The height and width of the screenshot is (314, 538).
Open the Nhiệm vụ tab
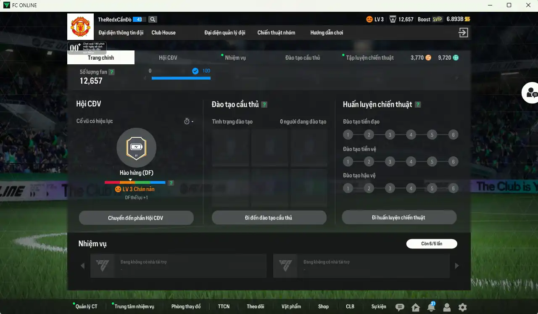tap(235, 58)
